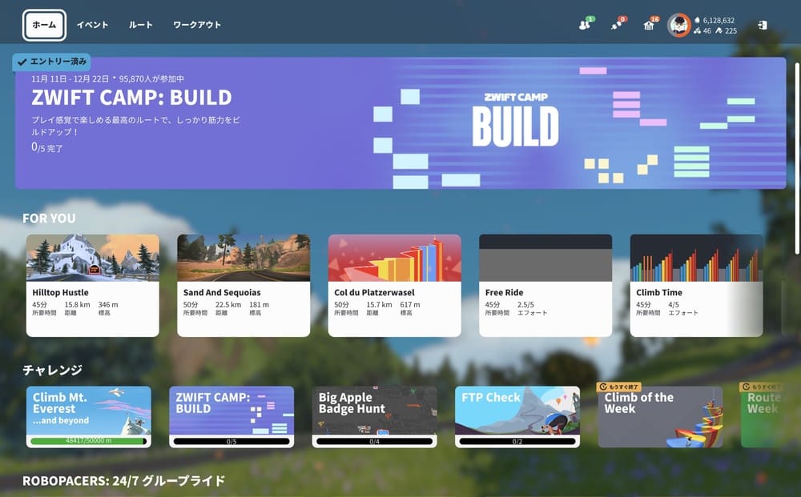Click the FTP Check progress bar
Screen dimensions: 801x497
click(517, 441)
